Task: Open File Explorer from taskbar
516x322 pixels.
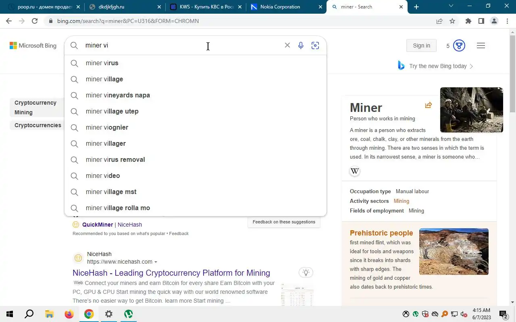Action: (x=49, y=314)
